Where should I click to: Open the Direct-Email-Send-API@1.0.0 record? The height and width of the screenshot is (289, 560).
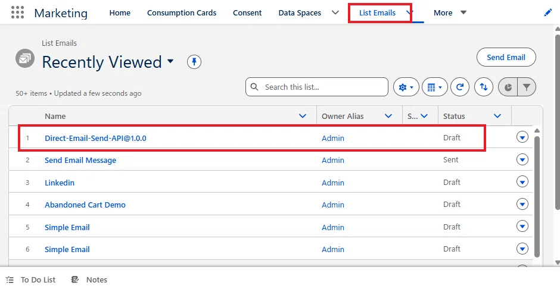[95, 139]
